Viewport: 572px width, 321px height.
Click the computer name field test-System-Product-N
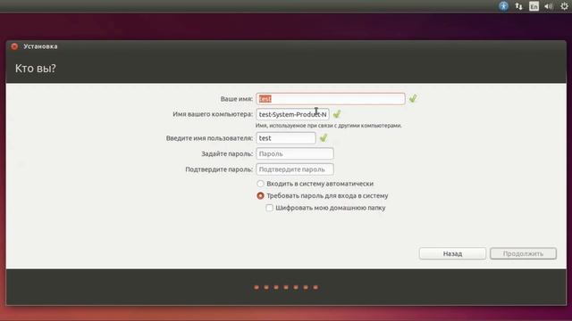(x=292, y=114)
